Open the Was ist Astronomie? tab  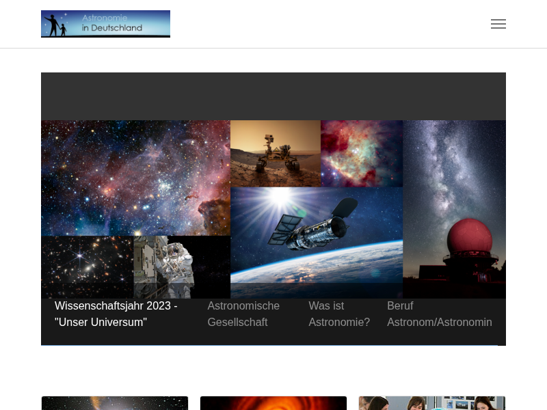coord(339,314)
